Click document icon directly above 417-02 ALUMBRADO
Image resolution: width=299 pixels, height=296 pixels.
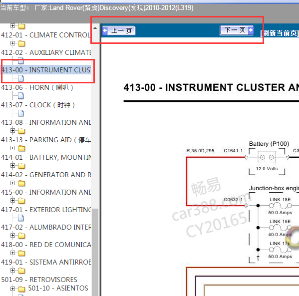coord(21,218)
